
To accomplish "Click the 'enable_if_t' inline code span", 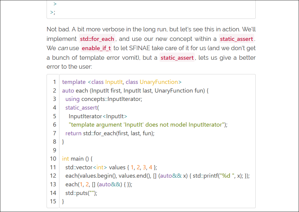I will tap(96, 48).
